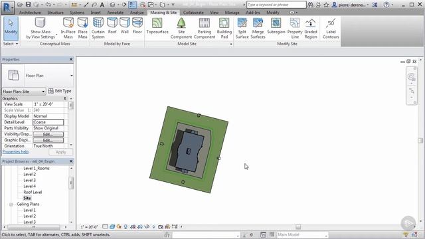
Task: Collapse the Ceiling Plans tree node
Action: (11, 204)
